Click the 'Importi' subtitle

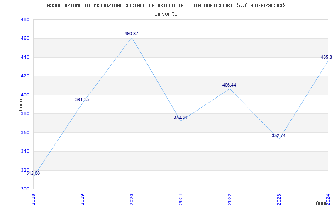tap(166, 14)
